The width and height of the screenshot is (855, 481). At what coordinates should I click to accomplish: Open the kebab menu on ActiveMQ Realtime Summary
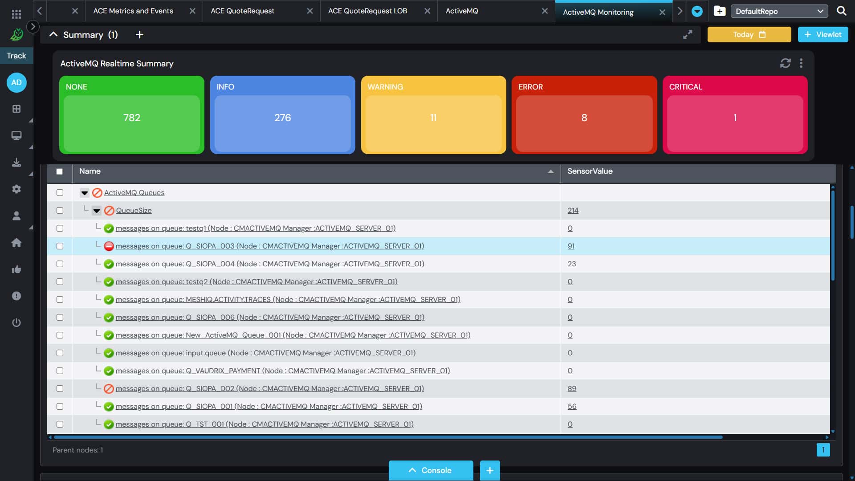coord(802,63)
